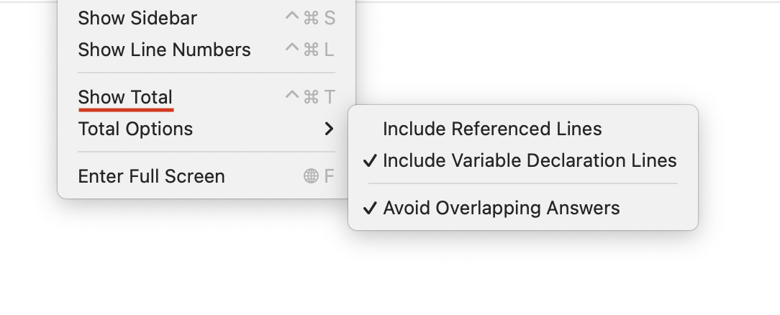Uncheck Include Variable Declaration Lines
Image resolution: width=780 pixels, height=315 pixels.
(x=523, y=160)
